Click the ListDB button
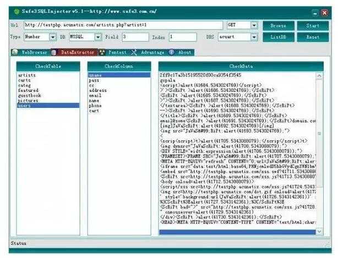338x258 pixels. pyautogui.click(x=279, y=37)
